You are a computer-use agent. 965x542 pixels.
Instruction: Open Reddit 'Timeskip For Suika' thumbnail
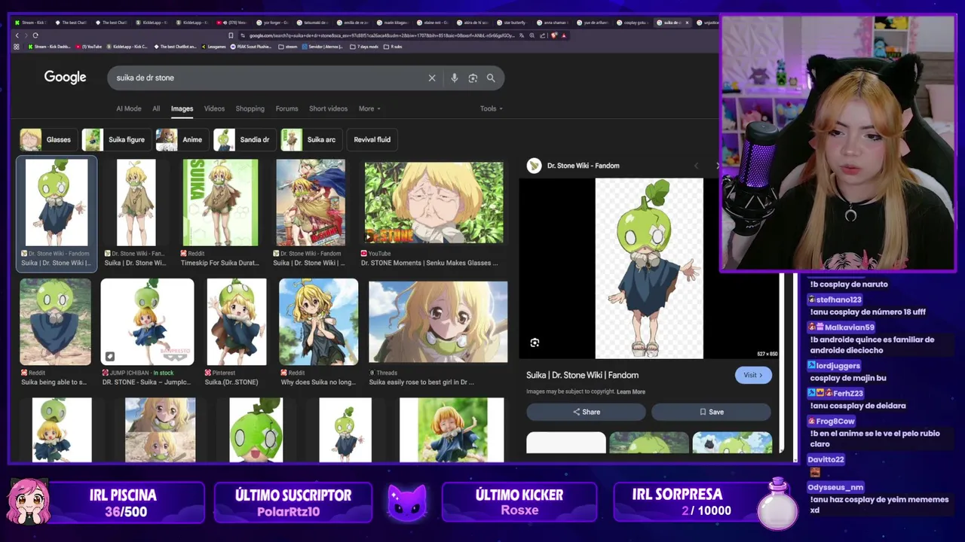(x=220, y=203)
